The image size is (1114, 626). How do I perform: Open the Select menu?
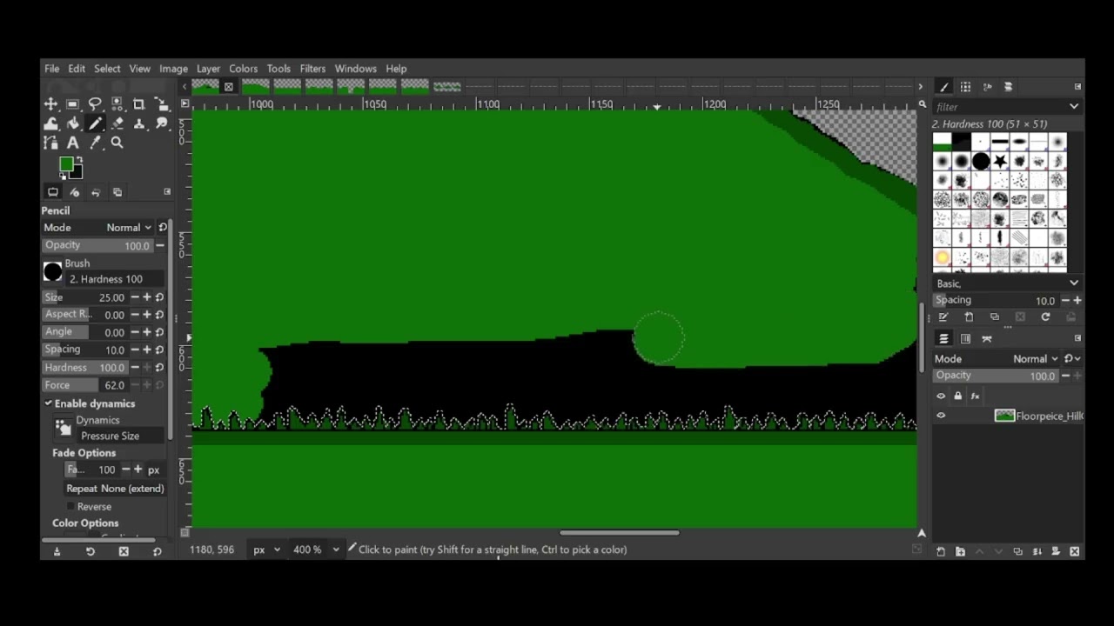(x=107, y=69)
